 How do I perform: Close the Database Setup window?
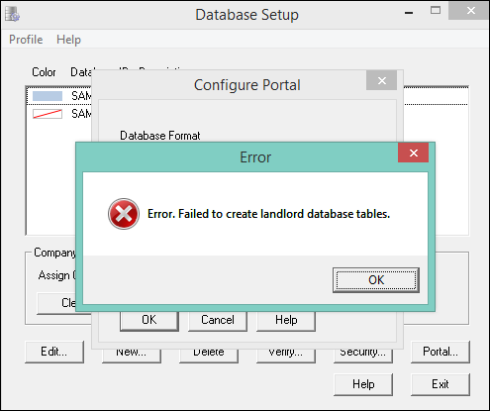(471, 11)
